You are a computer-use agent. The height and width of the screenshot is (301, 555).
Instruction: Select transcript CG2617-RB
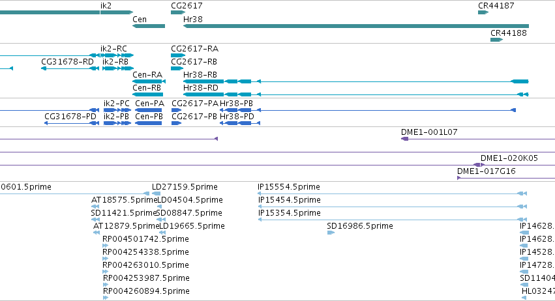[x=177, y=68]
